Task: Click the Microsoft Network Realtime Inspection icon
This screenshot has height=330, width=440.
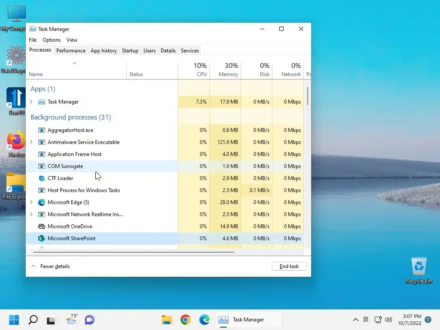Action: pyautogui.click(x=42, y=214)
